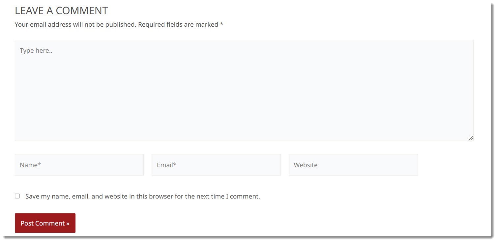The height and width of the screenshot is (242, 497).
Task: Click "Your email address will not be published" text
Action: [x=75, y=24]
